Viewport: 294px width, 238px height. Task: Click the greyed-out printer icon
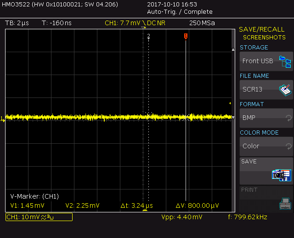(285, 202)
